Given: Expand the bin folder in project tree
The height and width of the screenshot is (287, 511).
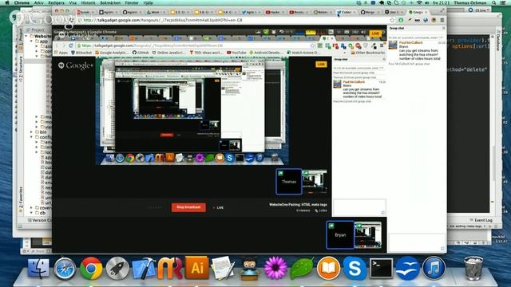Looking at the screenshot, I should 32,132.
